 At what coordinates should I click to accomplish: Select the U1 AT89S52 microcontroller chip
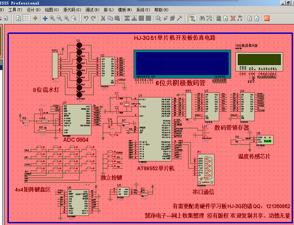coord(155,129)
